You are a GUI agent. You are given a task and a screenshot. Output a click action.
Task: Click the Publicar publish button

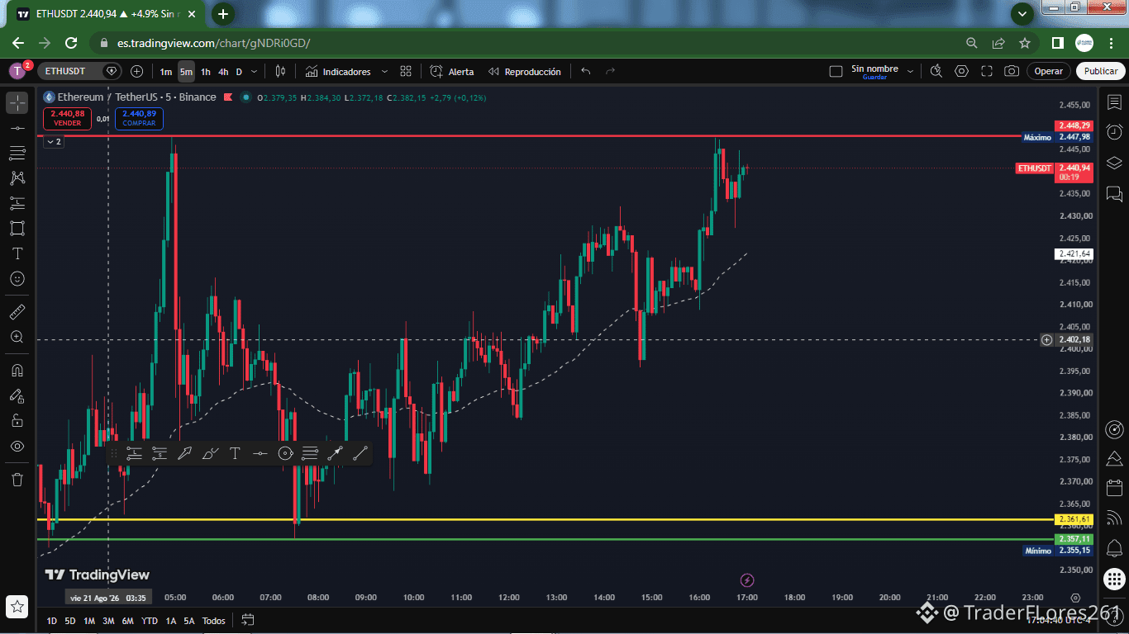[x=1101, y=71]
